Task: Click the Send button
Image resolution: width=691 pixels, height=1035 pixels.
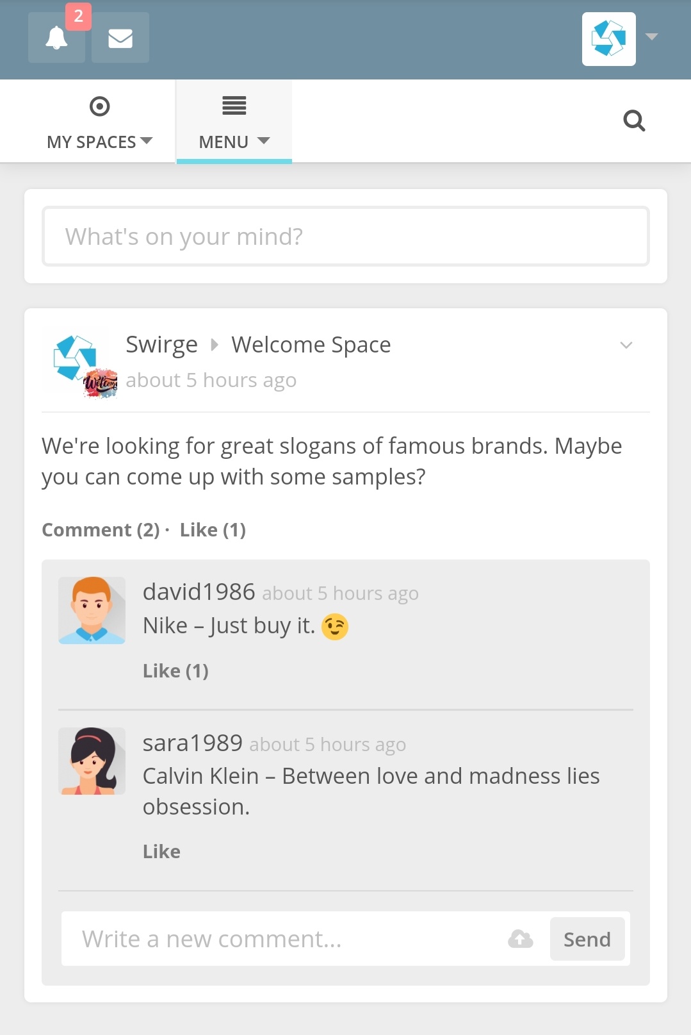Action: (x=587, y=939)
